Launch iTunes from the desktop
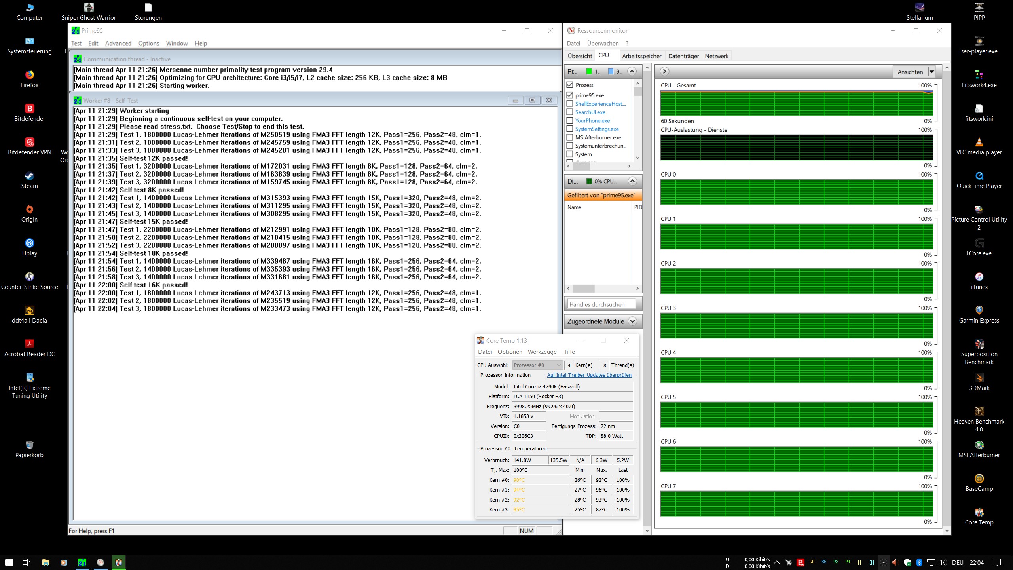The height and width of the screenshot is (570, 1013). tap(979, 281)
